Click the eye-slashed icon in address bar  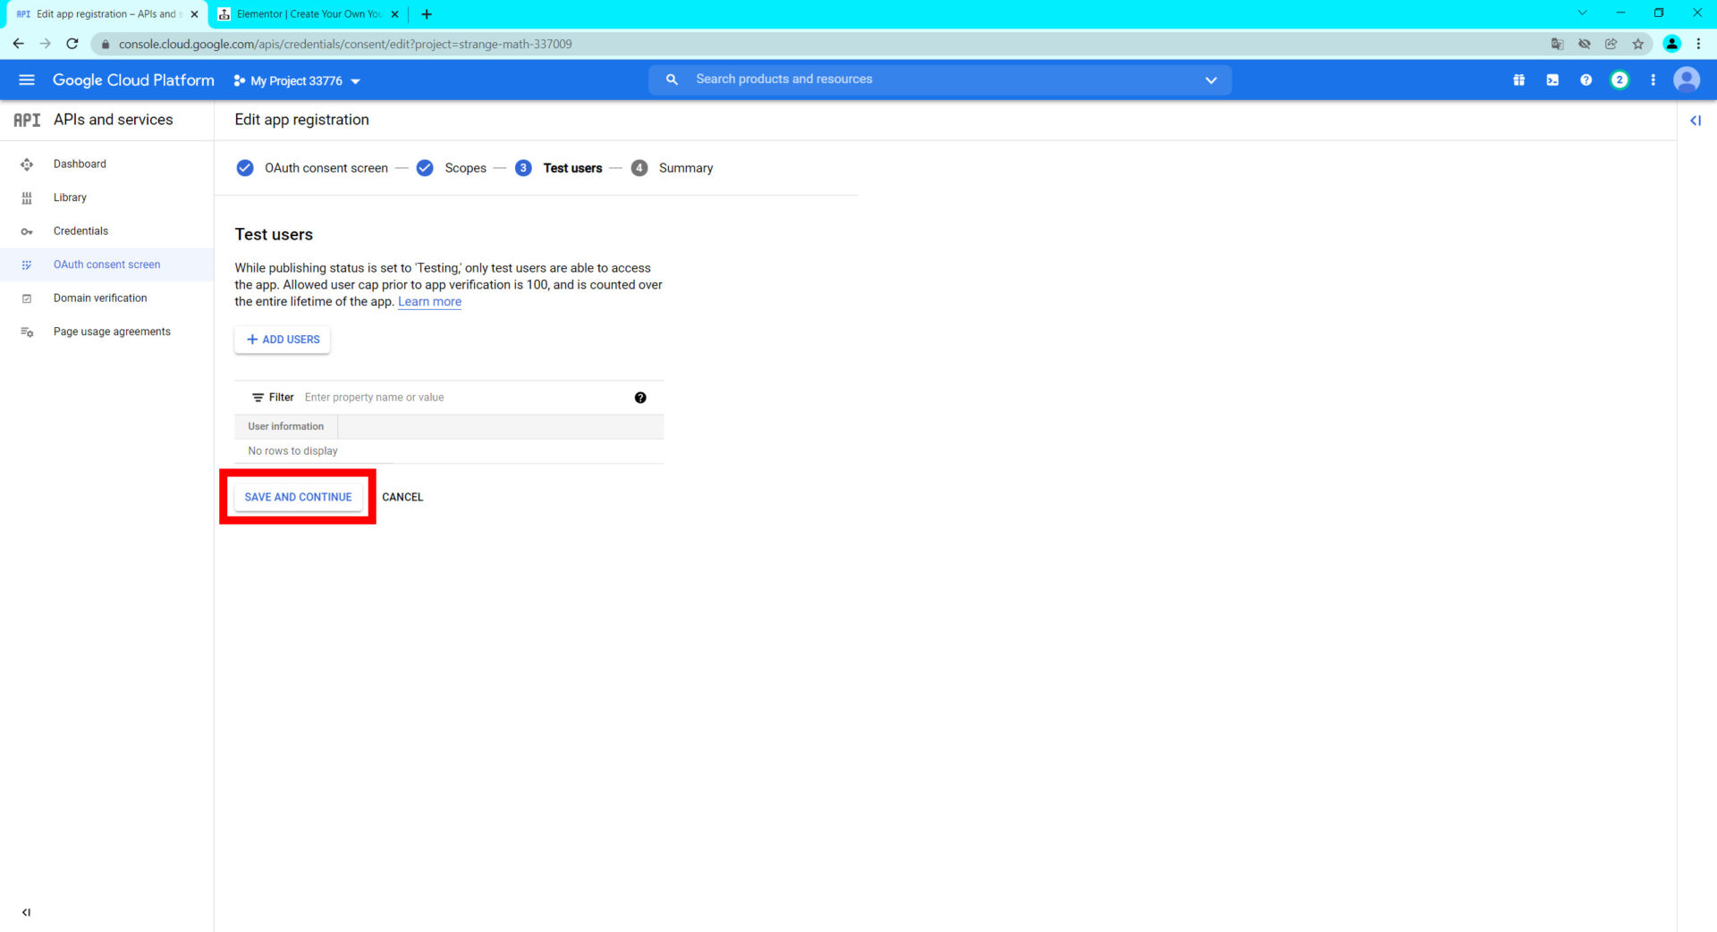(x=1584, y=44)
